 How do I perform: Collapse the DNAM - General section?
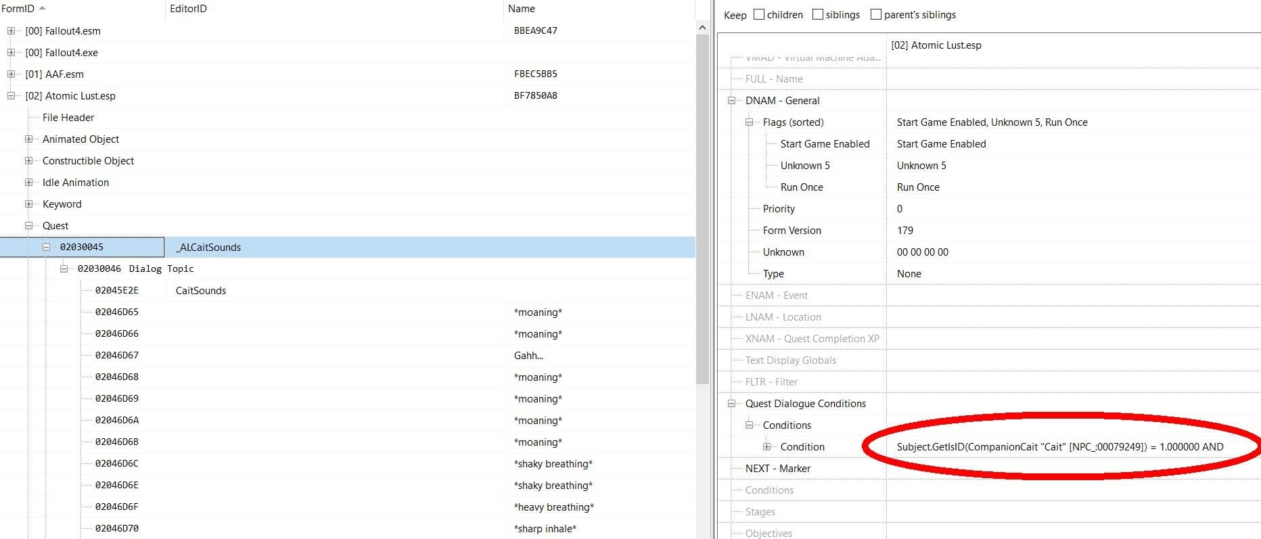(731, 101)
